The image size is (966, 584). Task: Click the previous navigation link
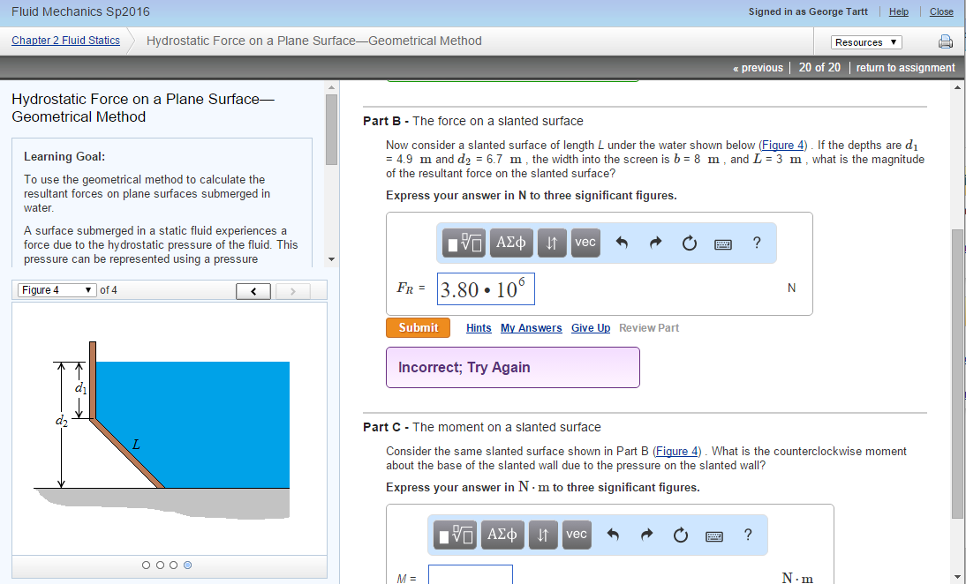click(758, 67)
